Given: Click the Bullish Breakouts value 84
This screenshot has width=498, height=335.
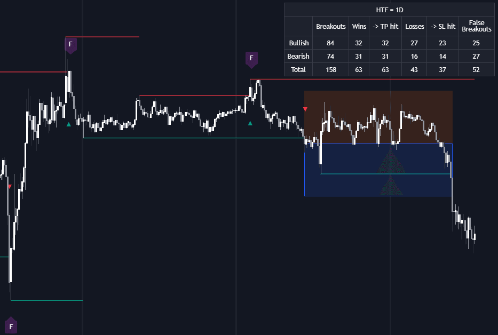Looking at the screenshot, I should [x=330, y=43].
